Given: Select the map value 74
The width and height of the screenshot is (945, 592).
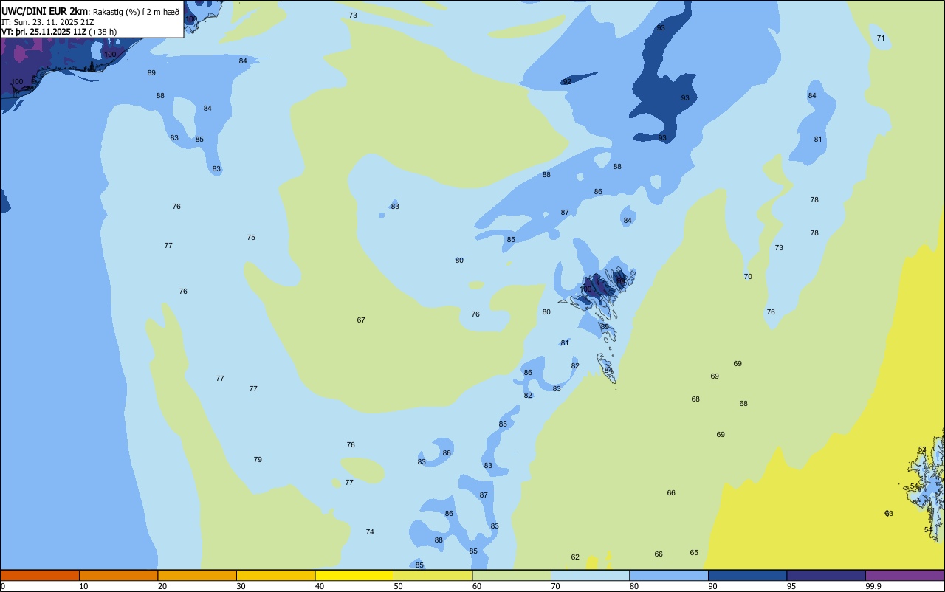Looking at the screenshot, I should (370, 532).
